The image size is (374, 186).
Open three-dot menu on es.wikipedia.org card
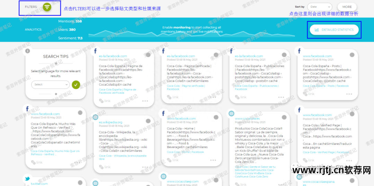[x=145, y=167]
